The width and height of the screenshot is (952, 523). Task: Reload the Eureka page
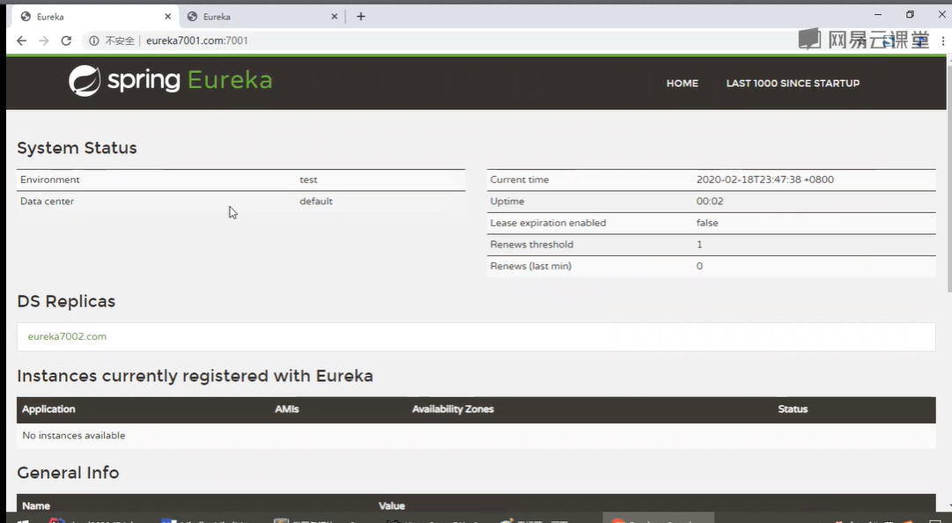coord(66,41)
